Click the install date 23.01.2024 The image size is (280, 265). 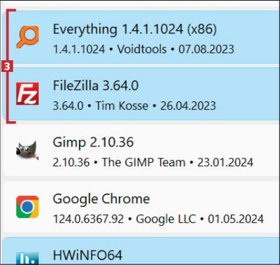225,162
